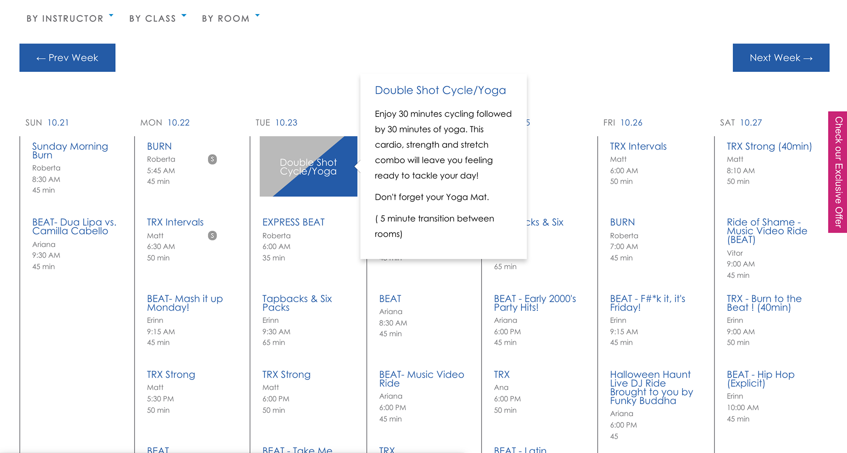Click the S badge beside Monday TRX Intervals

[x=212, y=236]
